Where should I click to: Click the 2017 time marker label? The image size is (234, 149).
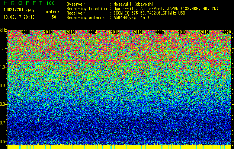click(x=160, y=32)
